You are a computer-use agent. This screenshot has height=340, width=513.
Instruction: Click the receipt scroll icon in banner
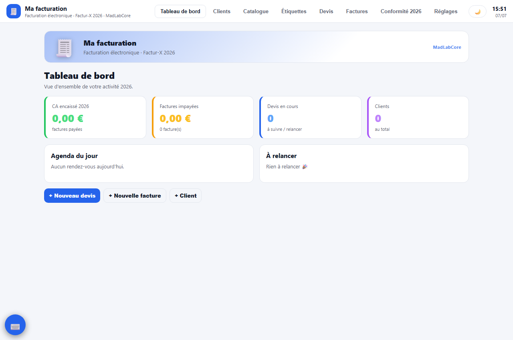click(64, 48)
